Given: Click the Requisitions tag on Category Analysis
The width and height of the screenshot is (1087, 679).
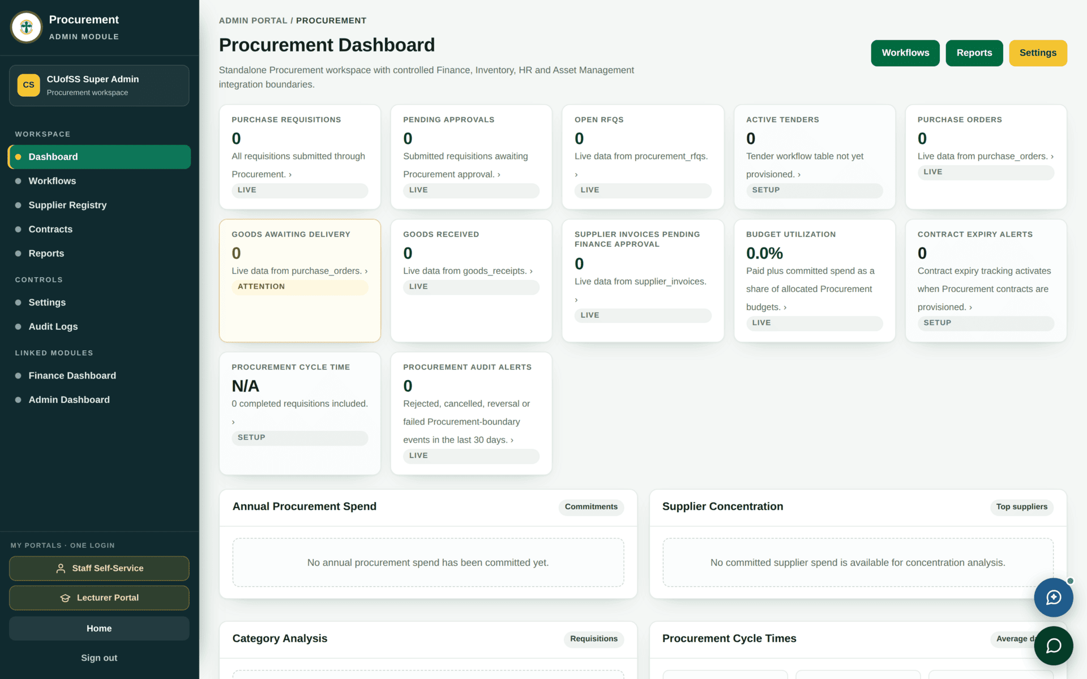Looking at the screenshot, I should pyautogui.click(x=593, y=639).
